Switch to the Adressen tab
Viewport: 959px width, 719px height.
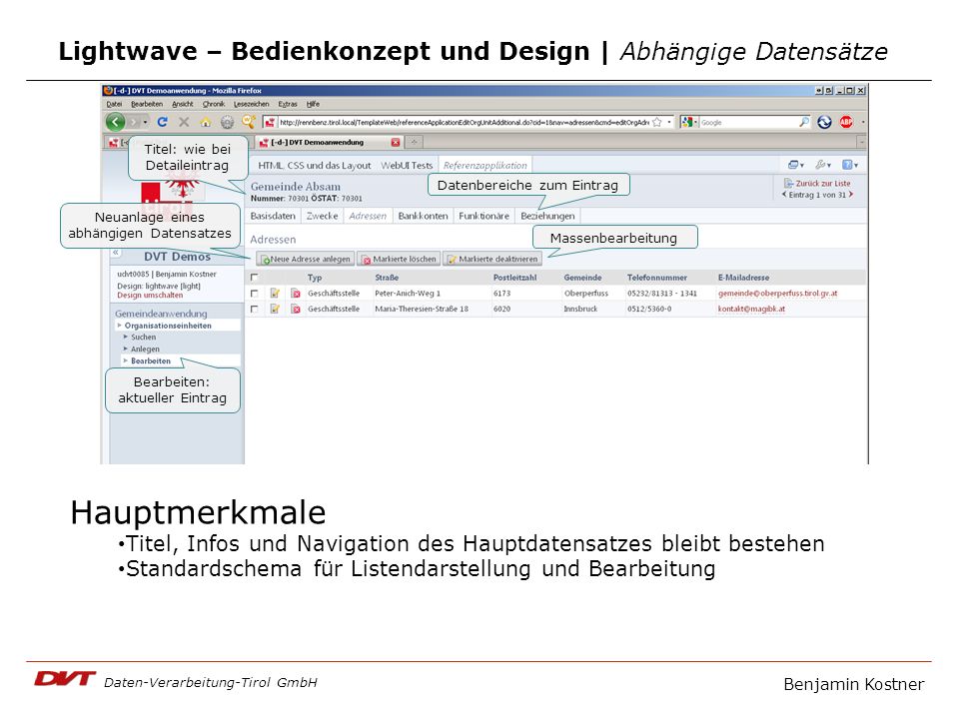pyautogui.click(x=368, y=216)
